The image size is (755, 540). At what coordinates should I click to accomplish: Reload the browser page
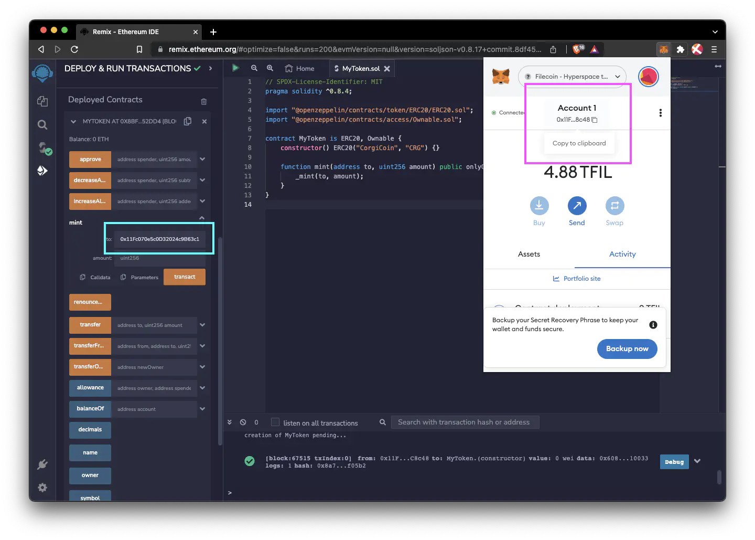74,49
